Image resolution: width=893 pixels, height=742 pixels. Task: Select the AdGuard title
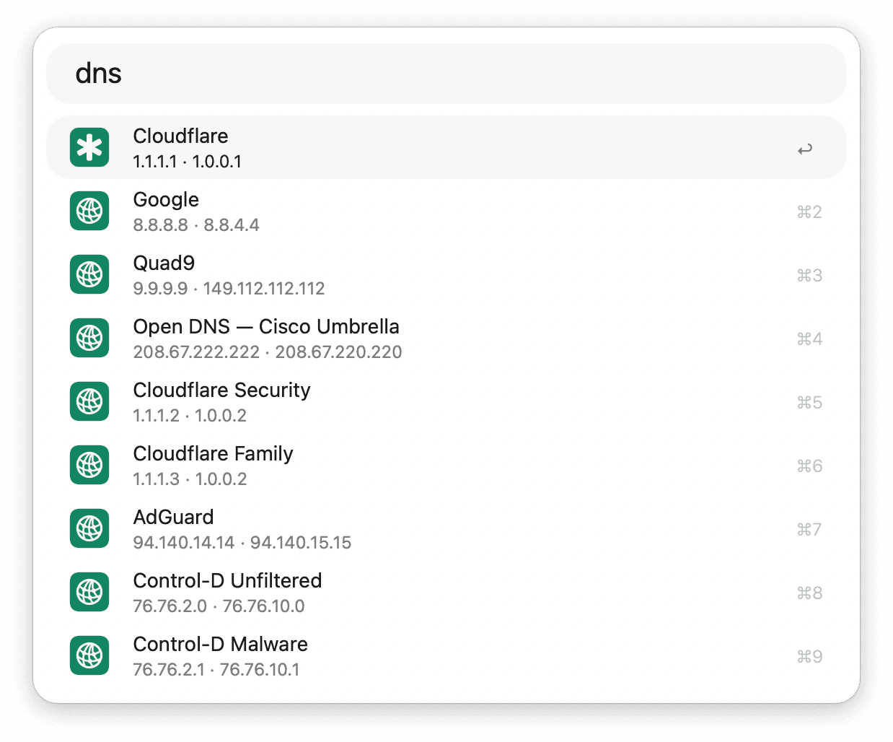click(x=173, y=517)
